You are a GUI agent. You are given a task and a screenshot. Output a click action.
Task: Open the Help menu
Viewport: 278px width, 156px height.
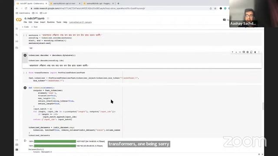(x=65, y=22)
